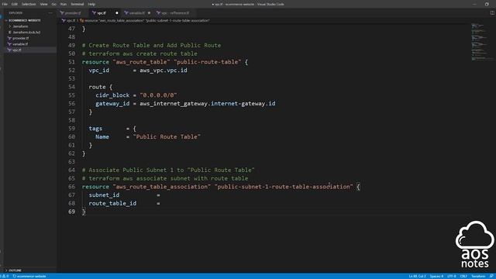Click aws_internet_gateway.internet-gateway.id reference
The height and width of the screenshot is (279, 496).
click(x=208, y=103)
